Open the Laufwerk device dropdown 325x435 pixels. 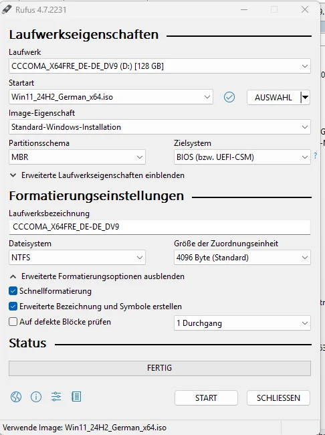point(160,66)
